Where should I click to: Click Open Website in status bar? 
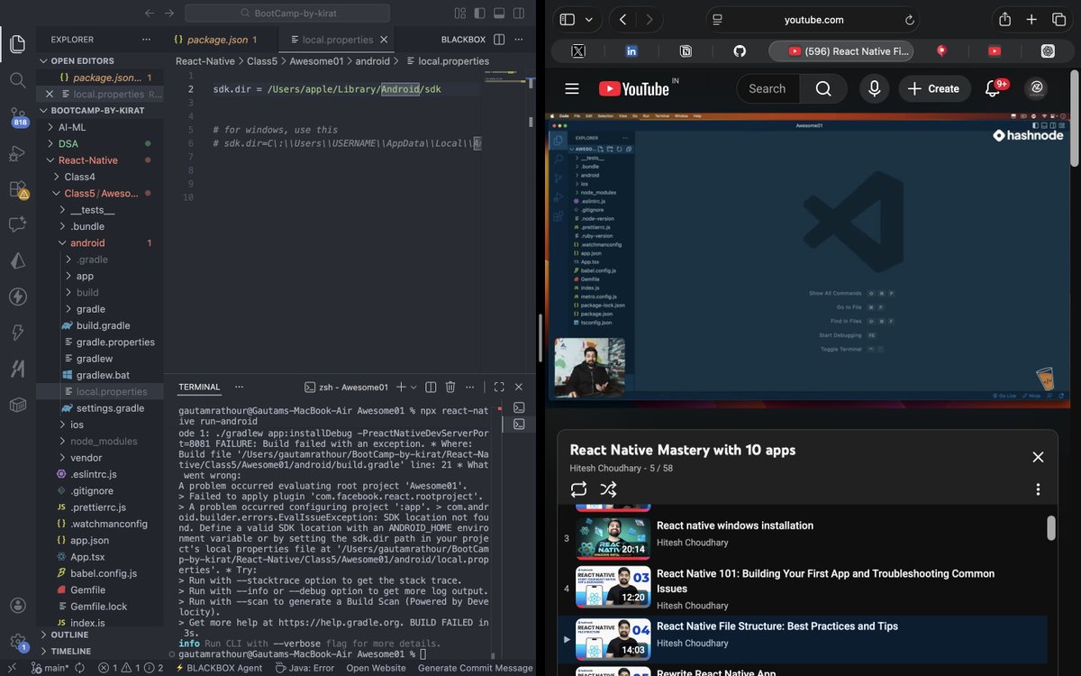(376, 668)
